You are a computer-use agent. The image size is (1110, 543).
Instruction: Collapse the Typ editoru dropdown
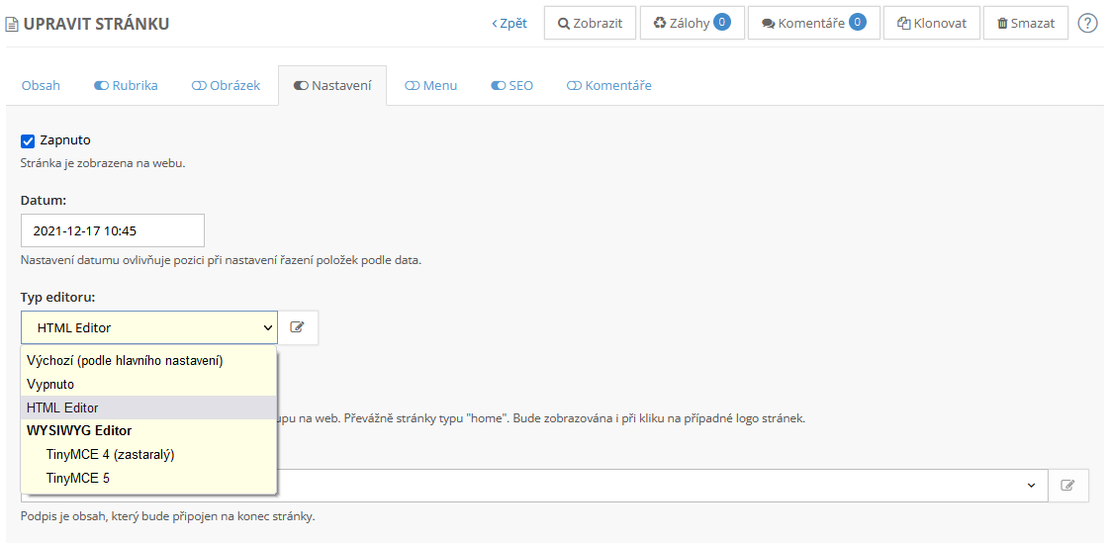click(149, 327)
